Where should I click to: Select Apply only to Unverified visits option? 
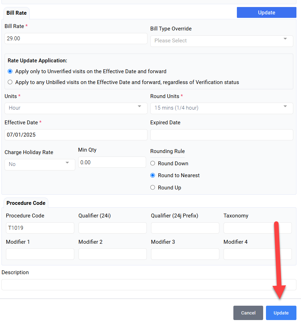tap(10, 71)
